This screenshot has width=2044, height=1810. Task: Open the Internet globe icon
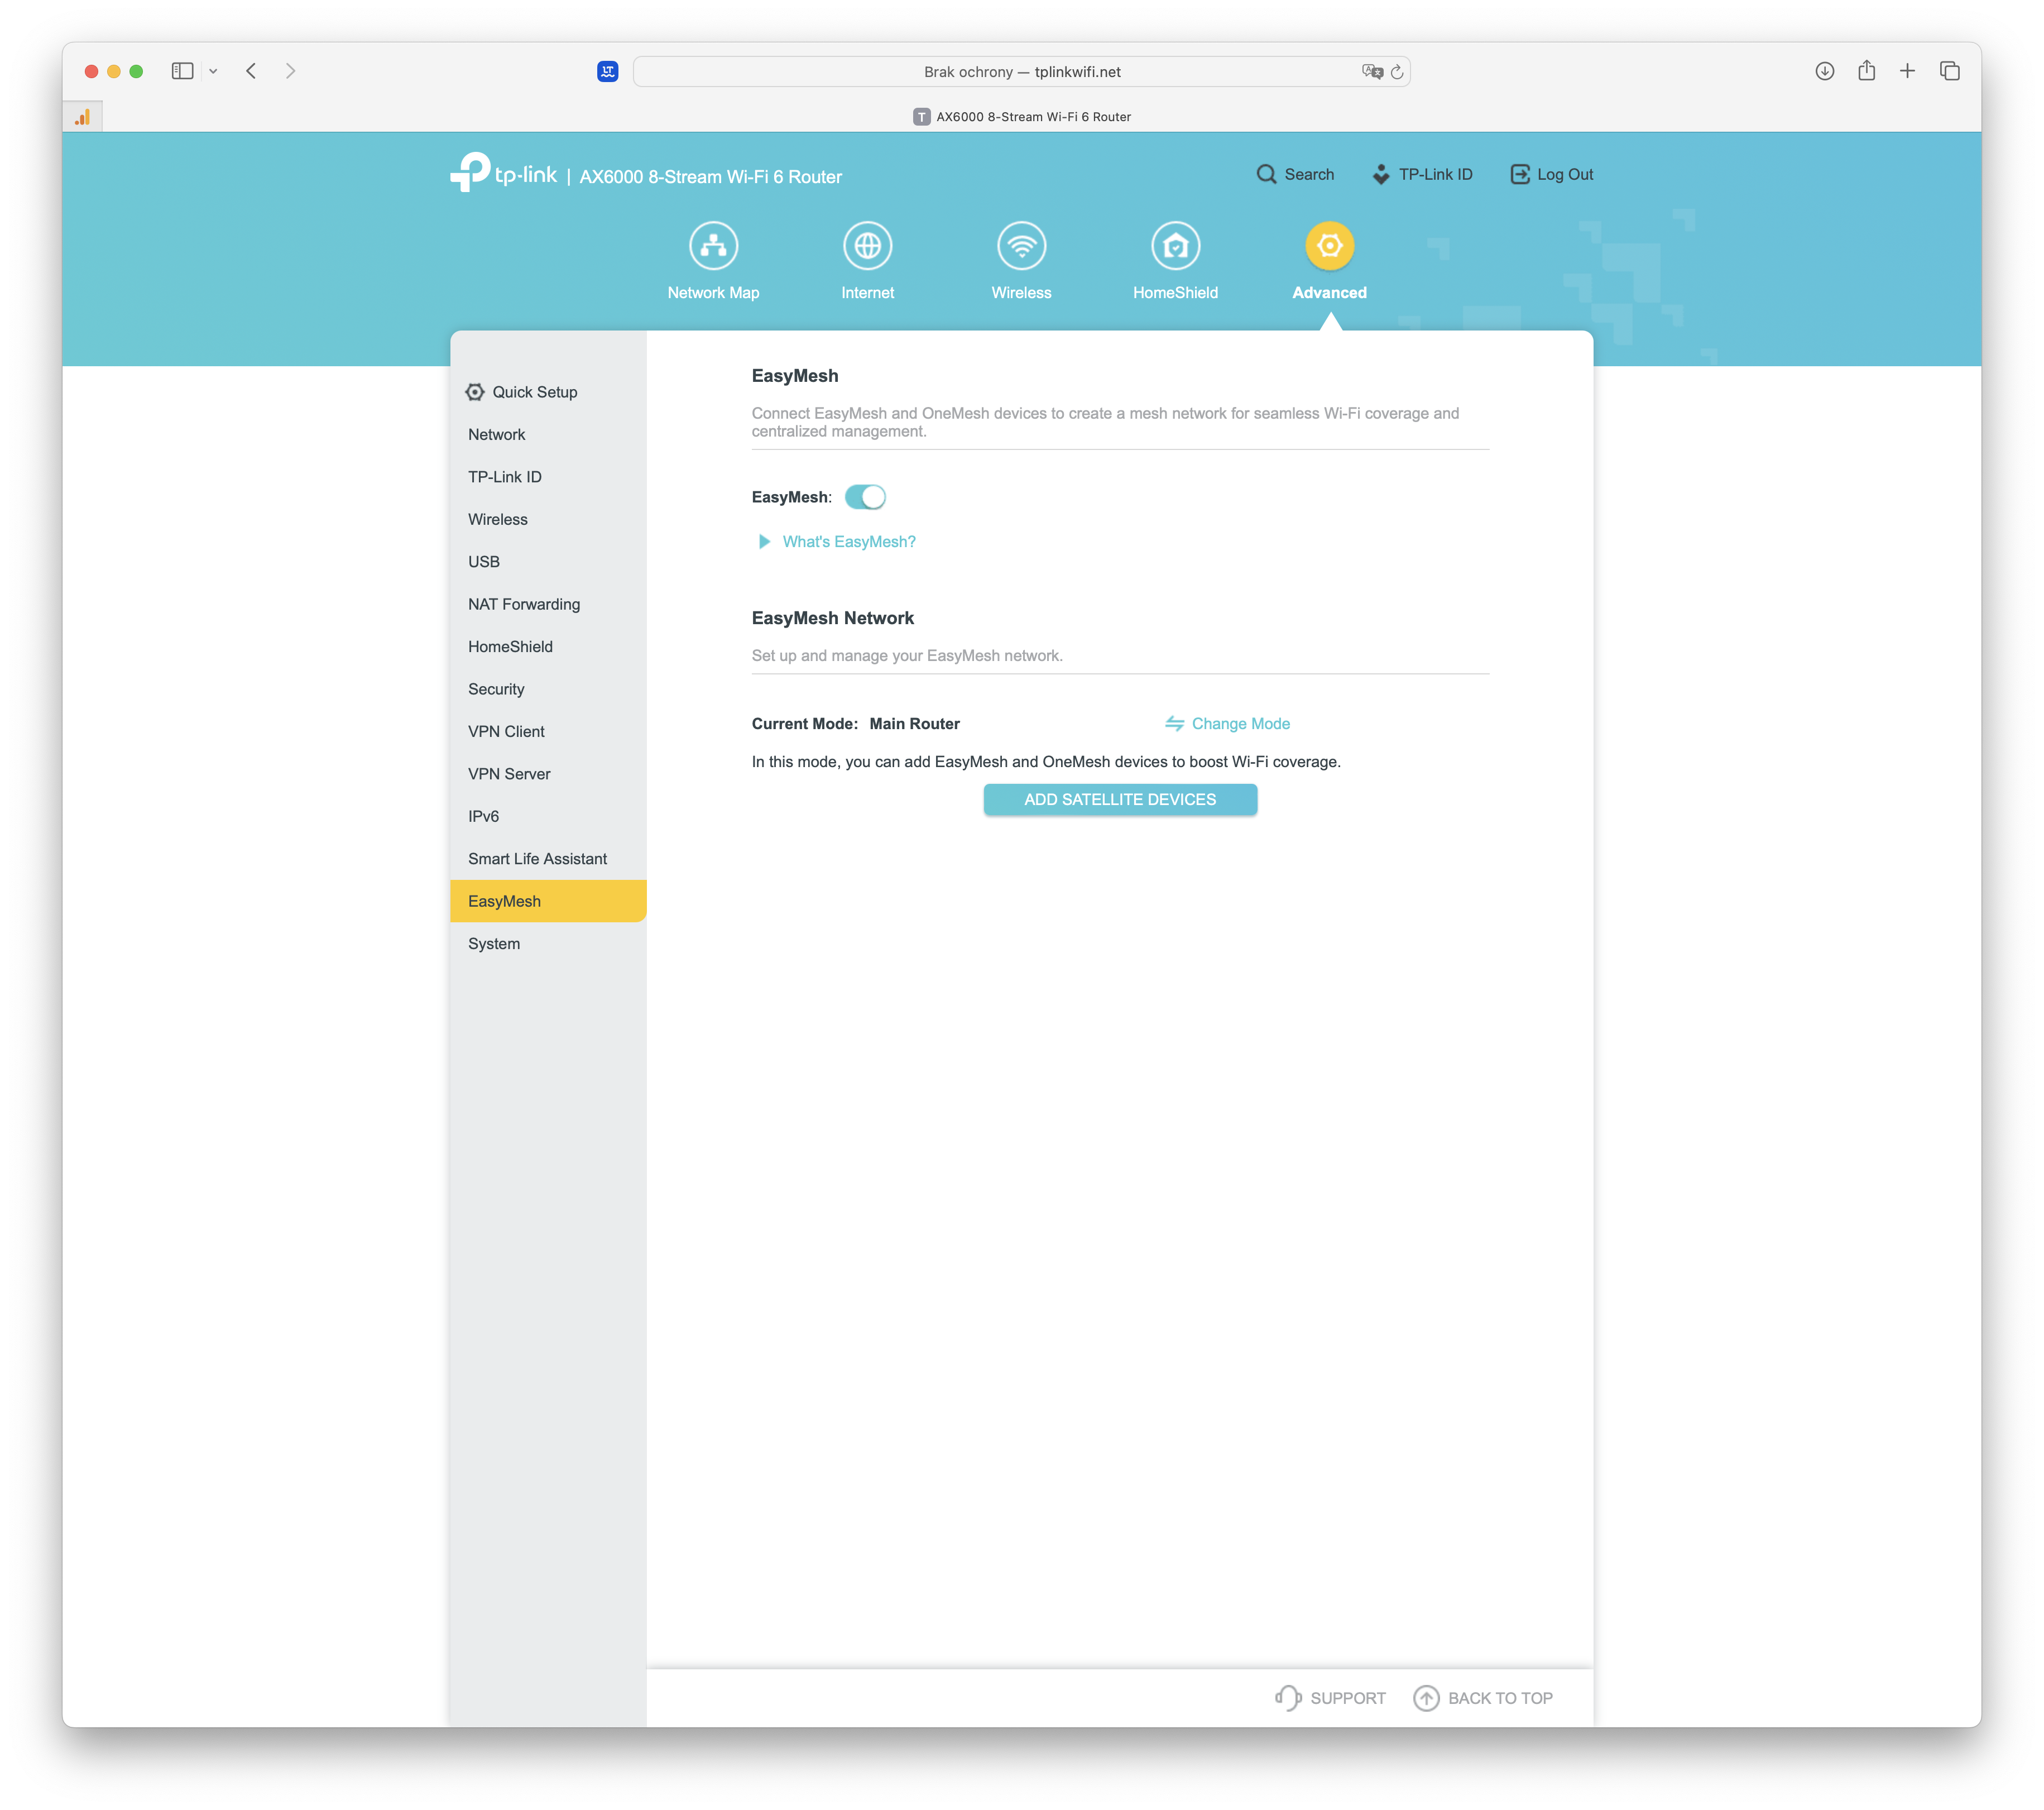(867, 245)
